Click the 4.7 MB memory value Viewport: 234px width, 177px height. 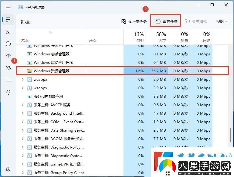tap(160, 113)
